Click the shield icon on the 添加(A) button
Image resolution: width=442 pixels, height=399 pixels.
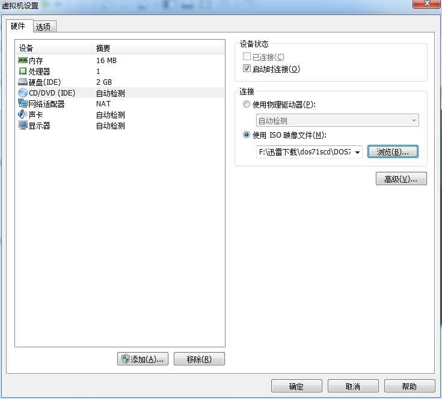click(x=125, y=359)
